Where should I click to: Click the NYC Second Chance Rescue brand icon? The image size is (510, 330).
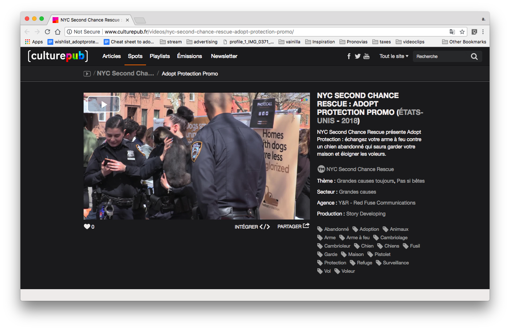tap(321, 169)
